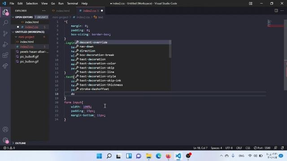Open Windows Start menu
The width and height of the screenshot is (287, 161).
pos(99,156)
